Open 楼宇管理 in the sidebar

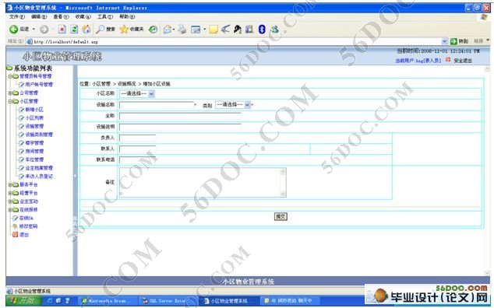(34, 143)
